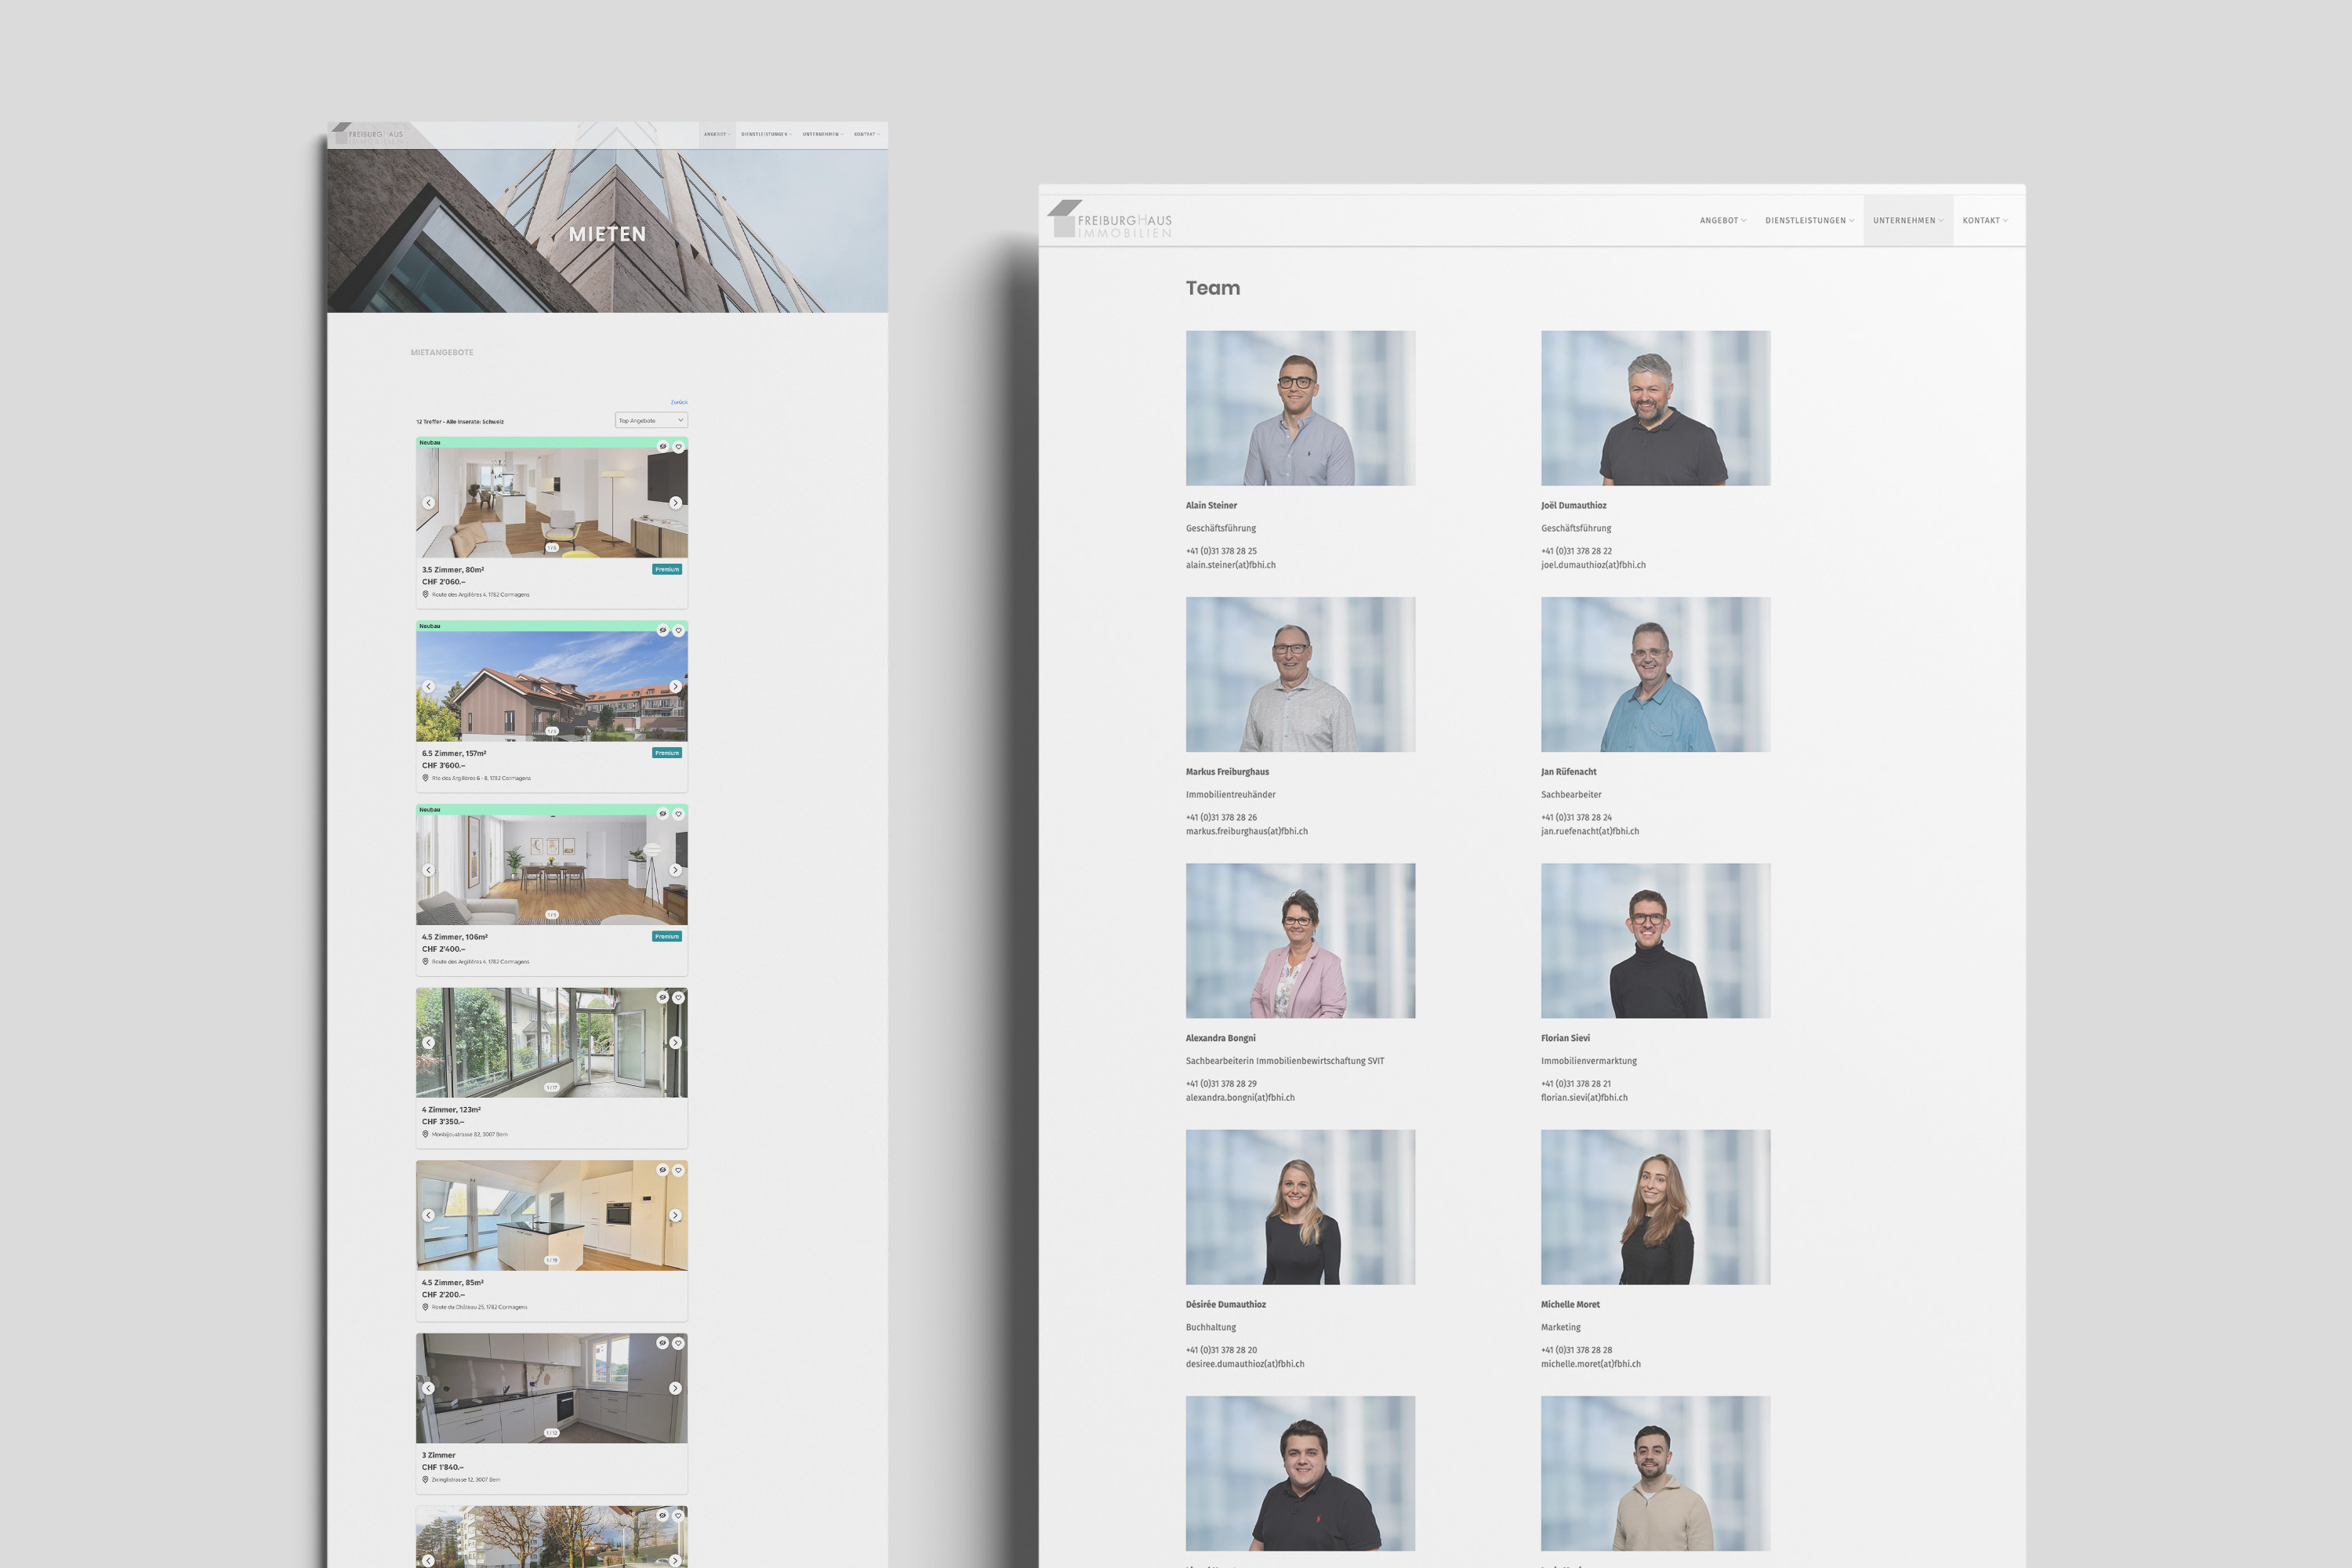Hide the 3 Zimmer CHF 1'840 listing

(662, 1343)
